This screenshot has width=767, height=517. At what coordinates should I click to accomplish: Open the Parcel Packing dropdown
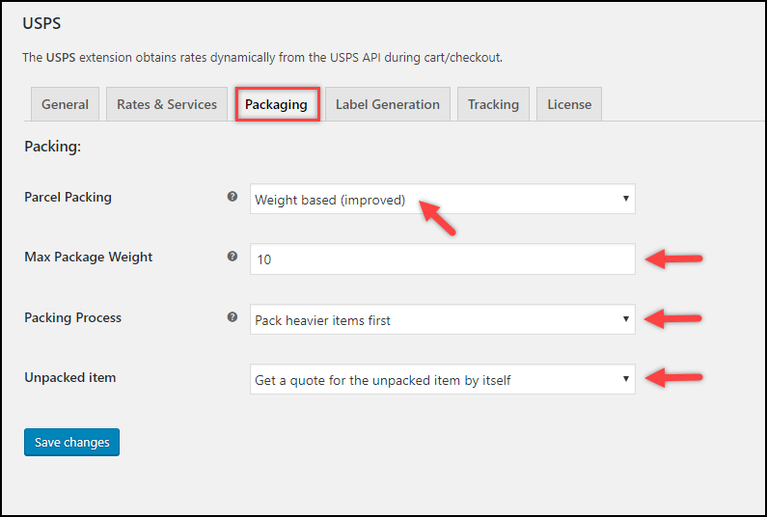[x=443, y=199]
